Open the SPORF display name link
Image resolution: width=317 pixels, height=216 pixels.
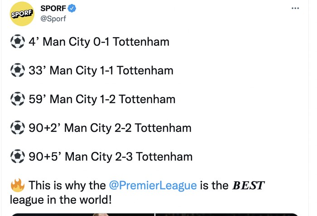pos(53,8)
